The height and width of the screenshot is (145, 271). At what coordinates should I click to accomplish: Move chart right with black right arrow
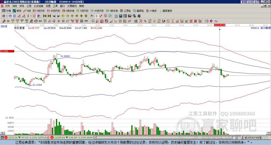(x=58, y=16)
